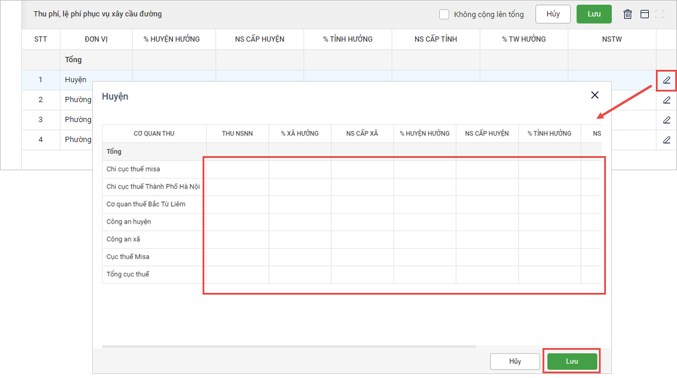
Task: Toggle the Không cộng lên tổng checkbox
Action: [x=444, y=14]
